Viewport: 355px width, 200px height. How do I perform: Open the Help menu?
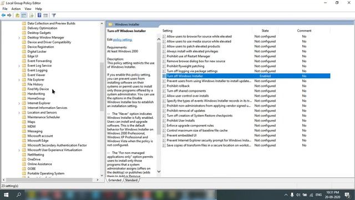pyautogui.click(x=38, y=9)
